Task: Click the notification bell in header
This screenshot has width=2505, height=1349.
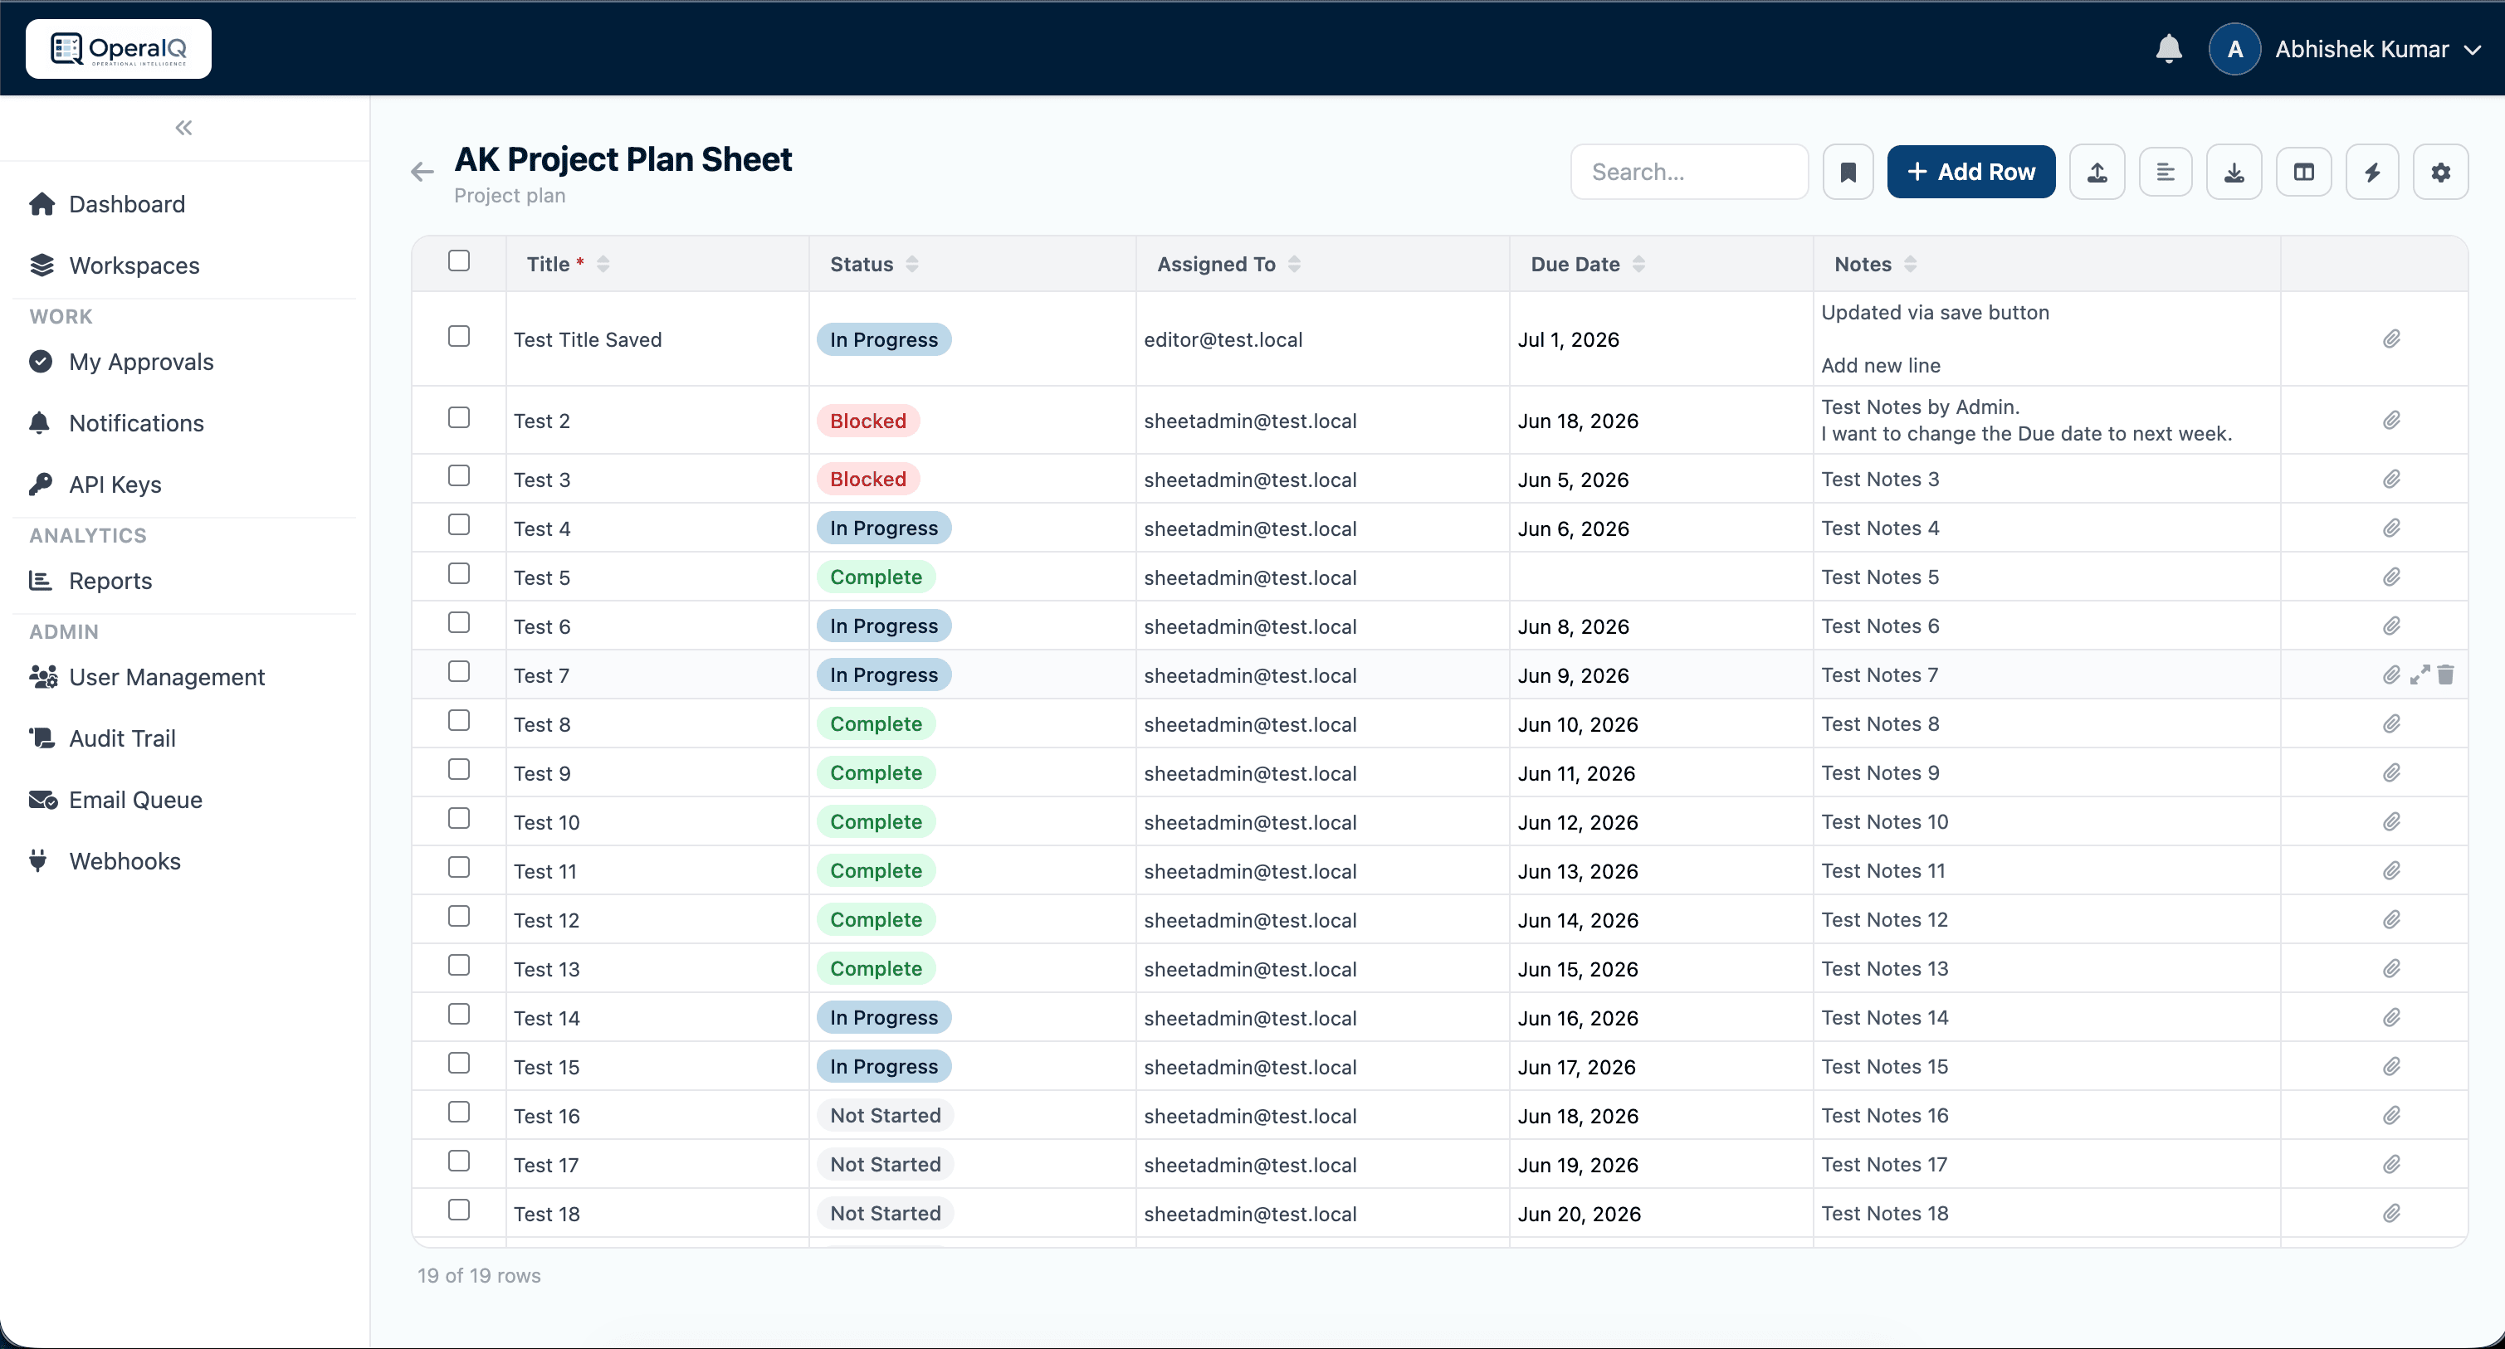Action: coord(2169,49)
